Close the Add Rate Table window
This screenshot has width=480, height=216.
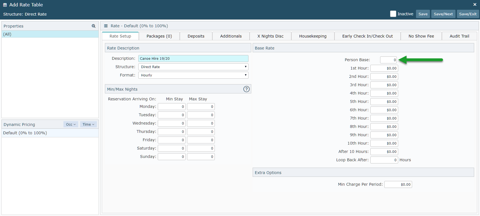click(475, 4)
